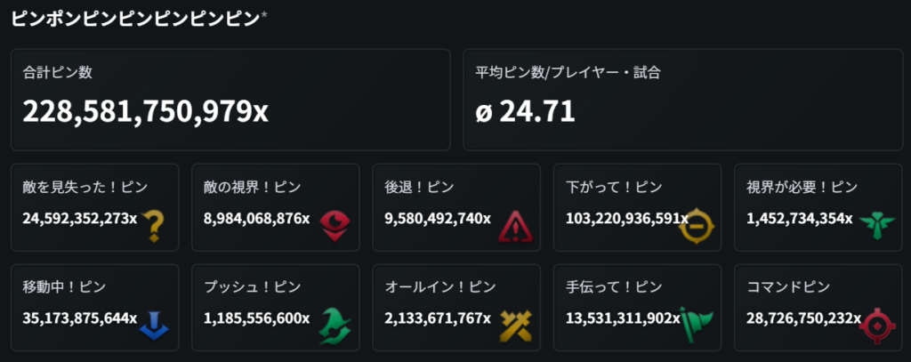The image size is (911, 362).
Task: Click the yellow question mark enemy-missing ping icon
Action: pos(154,226)
